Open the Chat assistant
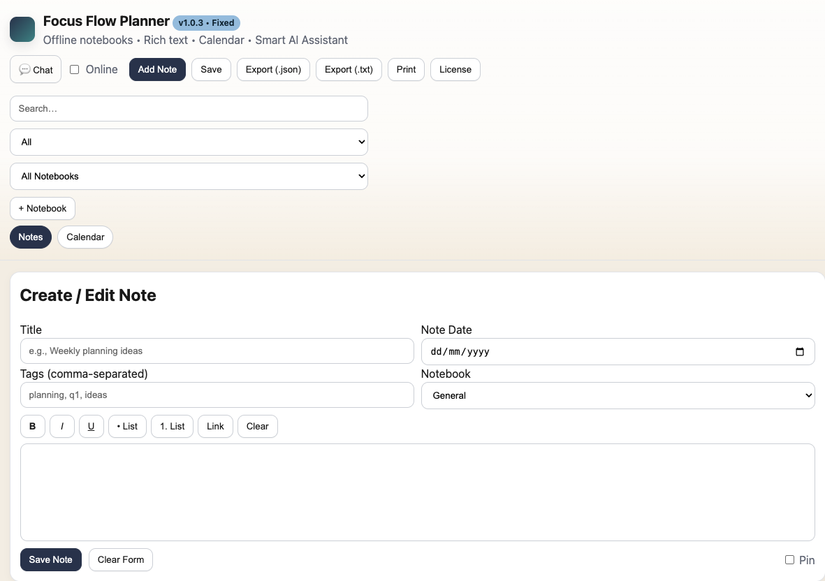This screenshot has height=581, width=825. pos(35,69)
